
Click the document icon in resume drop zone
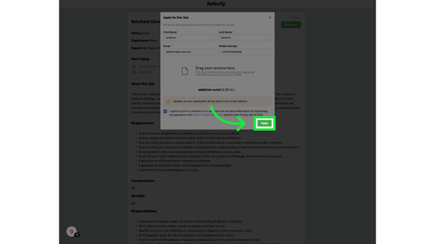(x=185, y=71)
